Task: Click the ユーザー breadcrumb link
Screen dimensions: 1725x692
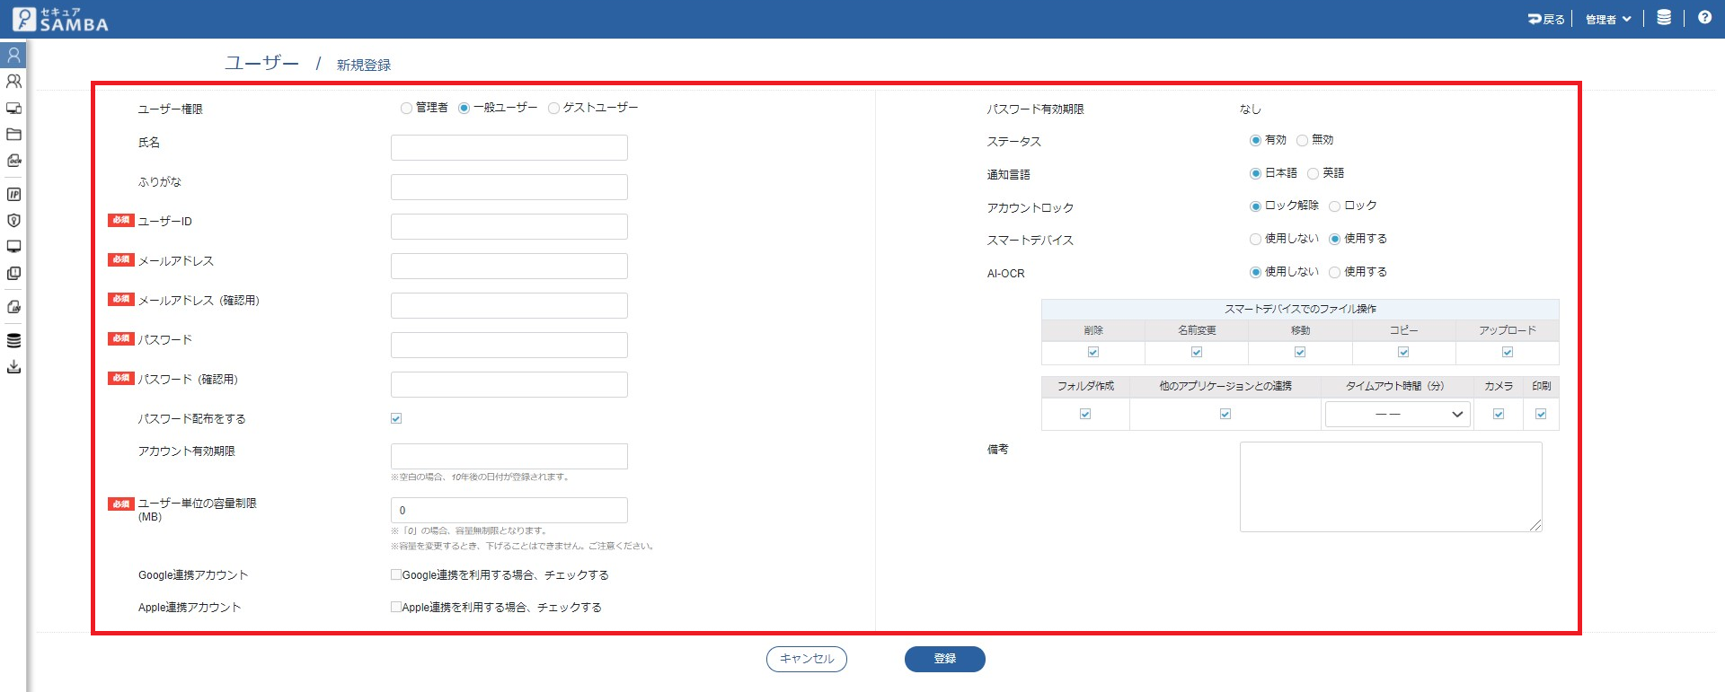Action: (261, 63)
